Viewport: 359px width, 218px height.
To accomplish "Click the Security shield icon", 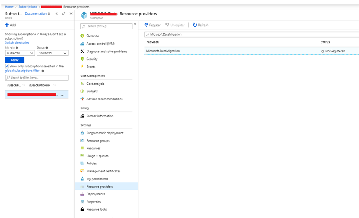I will (82, 59).
